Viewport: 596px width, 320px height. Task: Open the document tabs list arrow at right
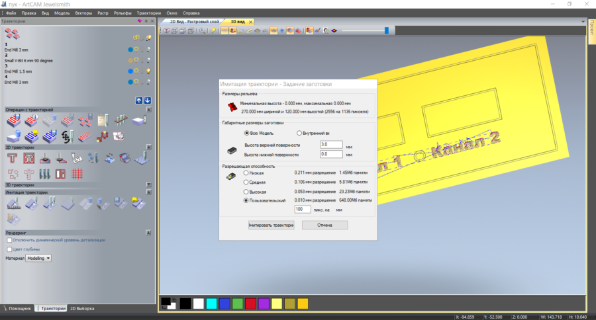583,22
